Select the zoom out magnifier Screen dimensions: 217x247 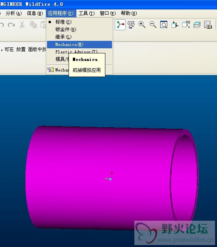[x=153, y=25]
